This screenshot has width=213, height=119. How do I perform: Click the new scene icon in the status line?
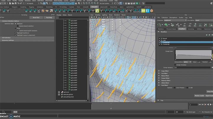(10, 3)
